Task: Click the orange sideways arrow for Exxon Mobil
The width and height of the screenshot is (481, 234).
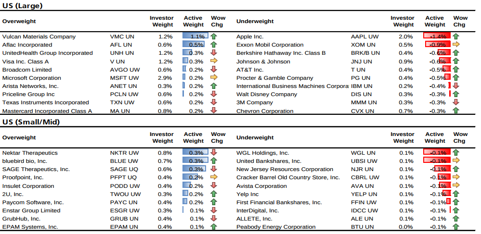Action: tap(456, 45)
